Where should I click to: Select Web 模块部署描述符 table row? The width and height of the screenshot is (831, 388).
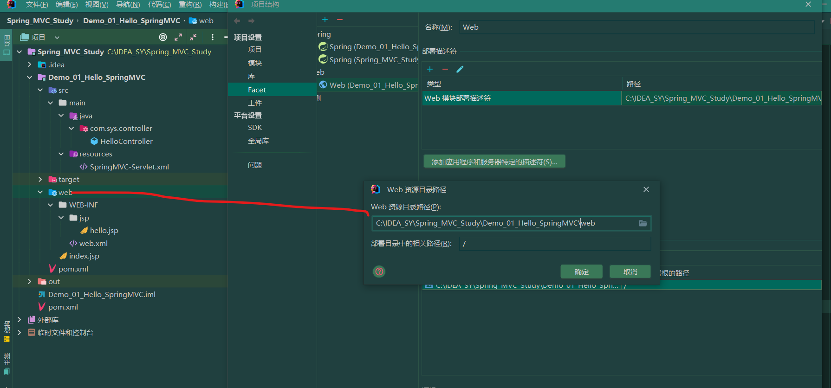coord(622,98)
